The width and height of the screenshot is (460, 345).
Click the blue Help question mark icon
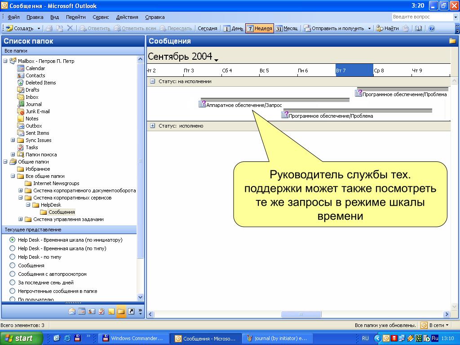point(432,28)
